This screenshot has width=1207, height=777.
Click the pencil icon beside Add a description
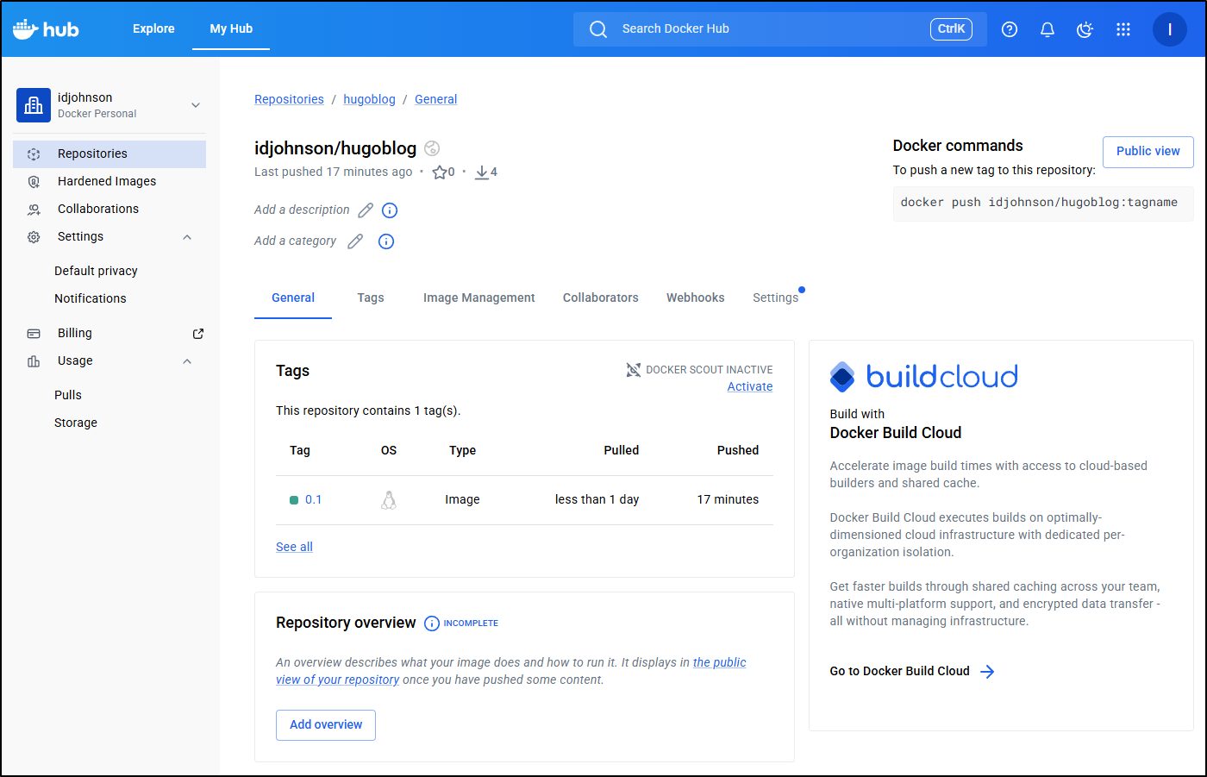point(366,210)
